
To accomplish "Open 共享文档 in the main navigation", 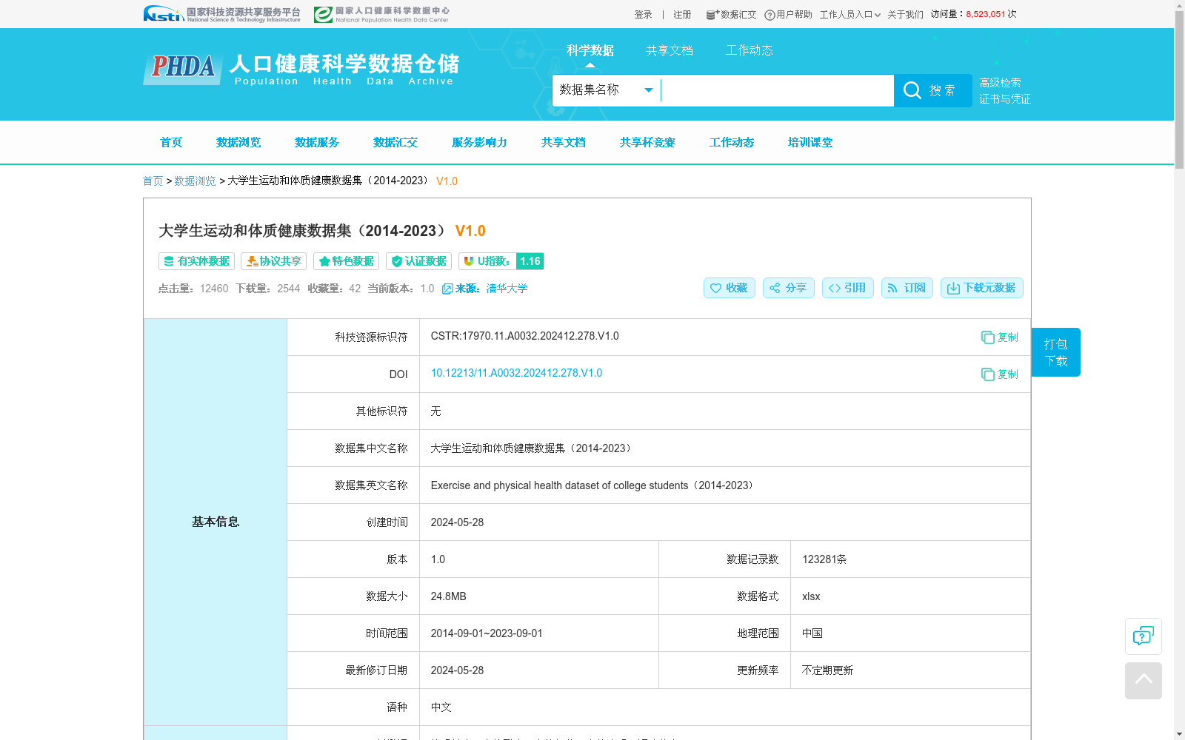I will coord(563,142).
